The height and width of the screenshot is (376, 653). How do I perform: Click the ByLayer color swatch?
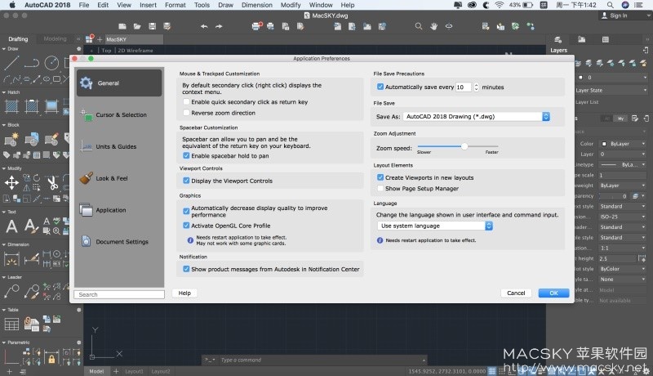604,144
